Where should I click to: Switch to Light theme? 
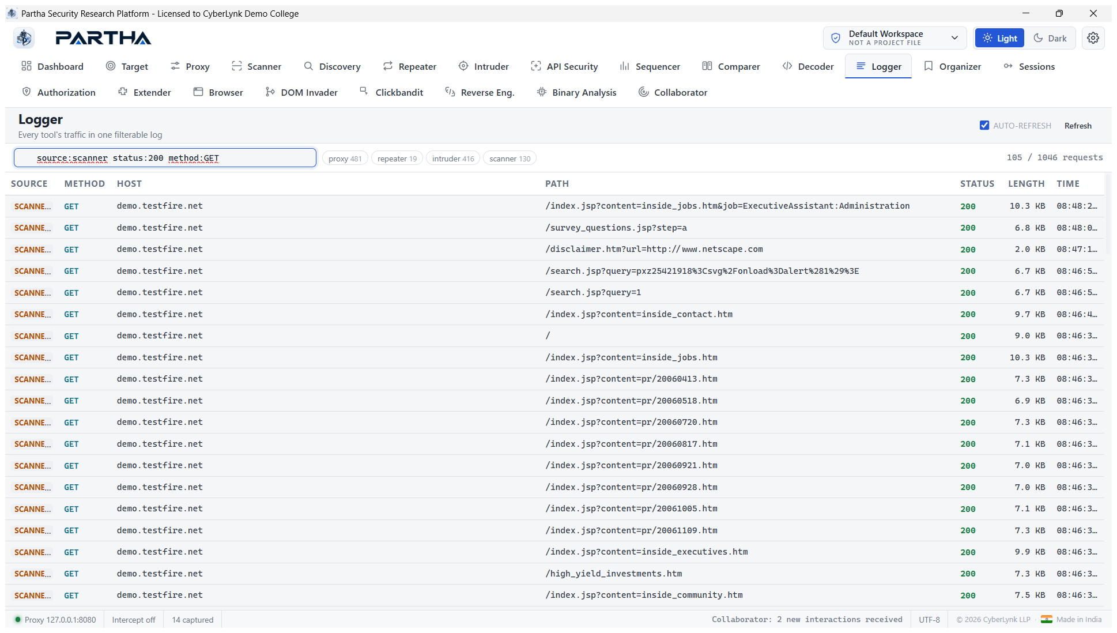tap(999, 38)
